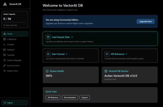Click the VectorAI DB Version database icon

click(106, 71)
